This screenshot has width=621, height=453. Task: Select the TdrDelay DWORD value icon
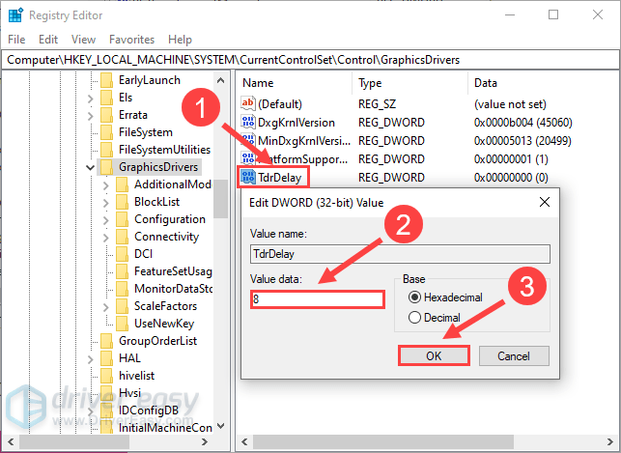click(247, 178)
